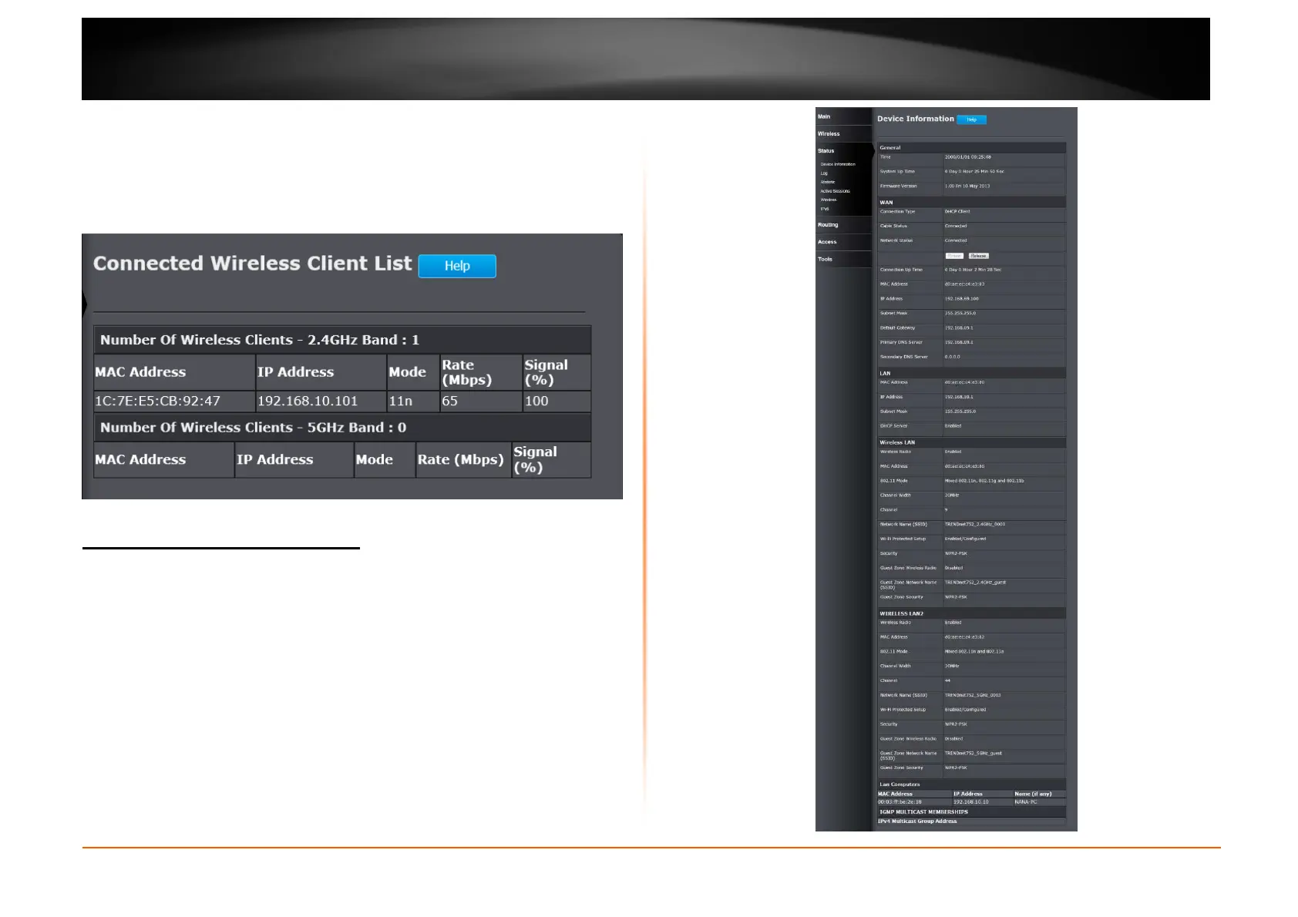Click Help next to Device Information heading
This screenshot has height=917, width=1298.
tap(971, 119)
